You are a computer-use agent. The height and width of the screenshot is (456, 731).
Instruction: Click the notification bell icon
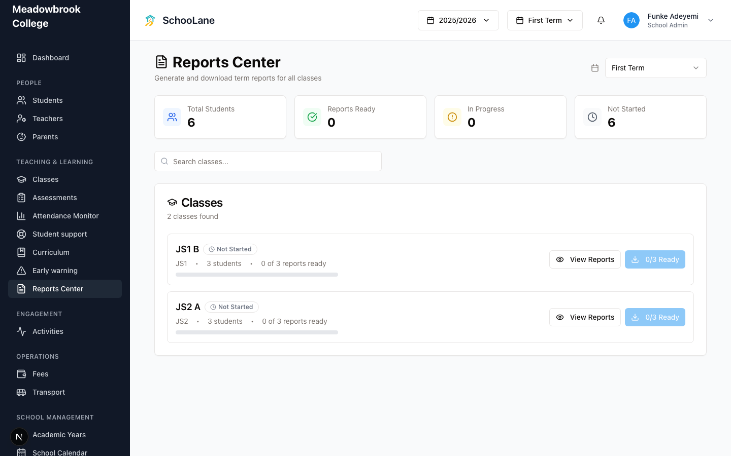(x=601, y=20)
